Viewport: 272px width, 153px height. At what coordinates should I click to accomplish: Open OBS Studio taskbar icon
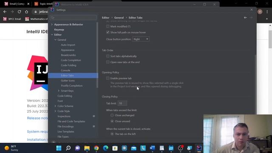[180, 148]
